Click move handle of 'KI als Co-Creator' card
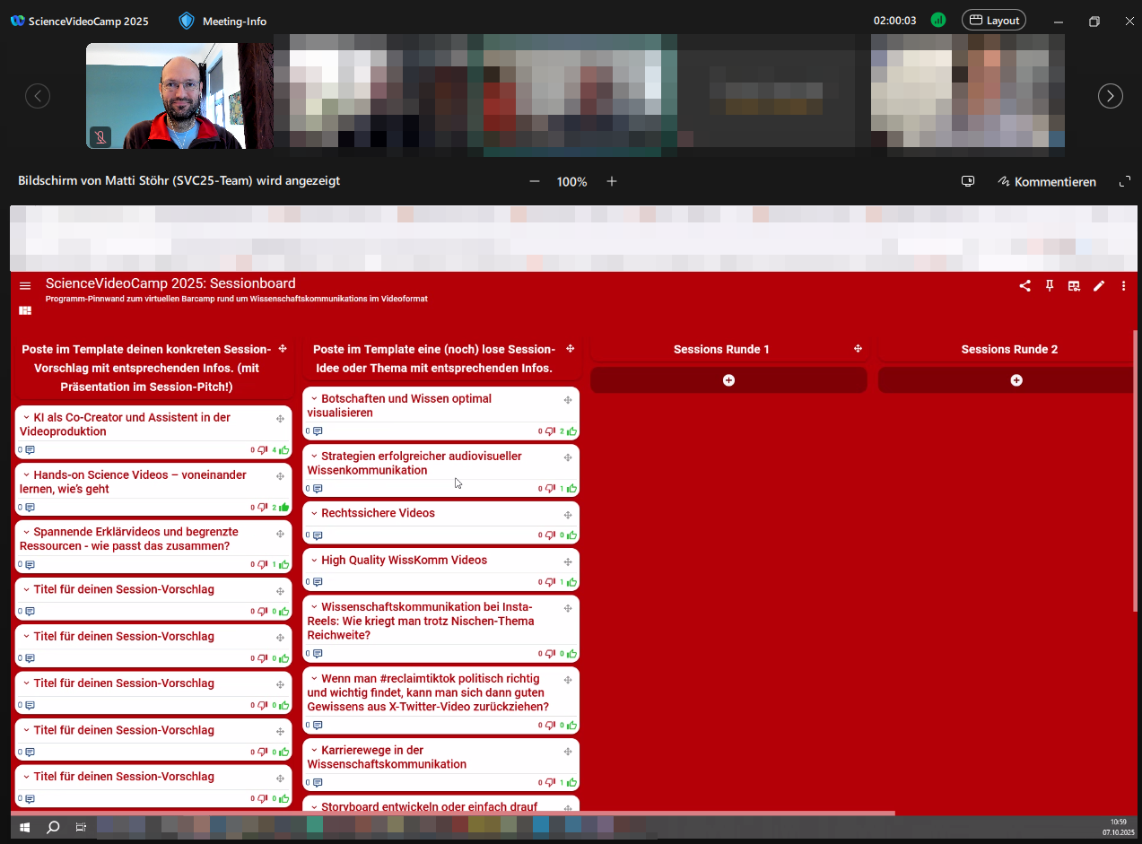Viewport: 1142px width, 844px height. tap(280, 419)
